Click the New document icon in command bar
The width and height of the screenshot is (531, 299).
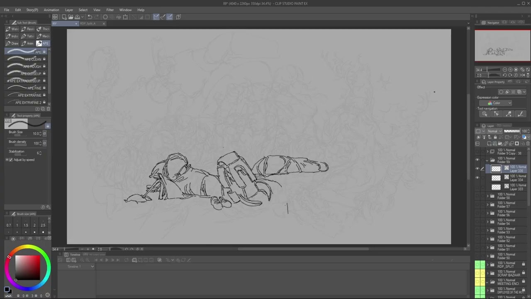point(64,17)
